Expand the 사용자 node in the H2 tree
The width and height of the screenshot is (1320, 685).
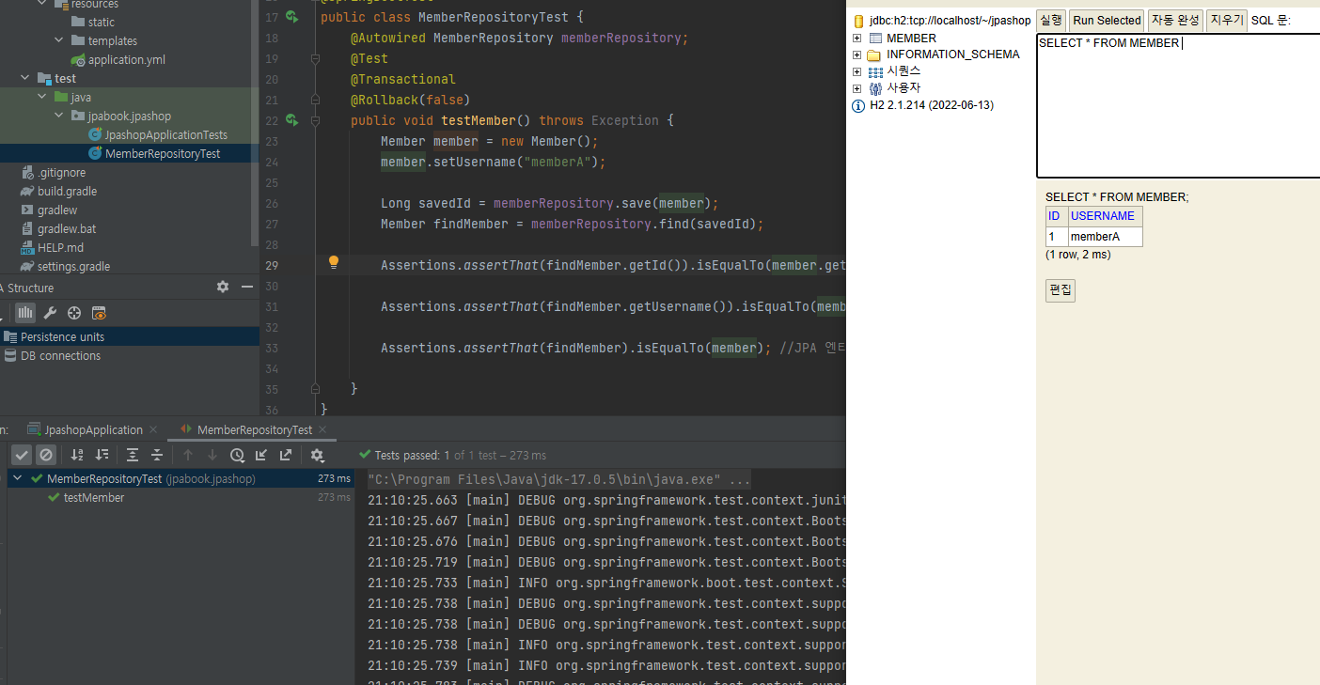(856, 88)
